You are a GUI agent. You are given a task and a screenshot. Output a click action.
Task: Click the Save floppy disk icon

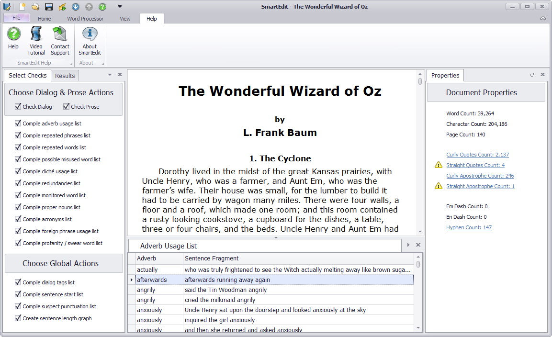click(49, 7)
